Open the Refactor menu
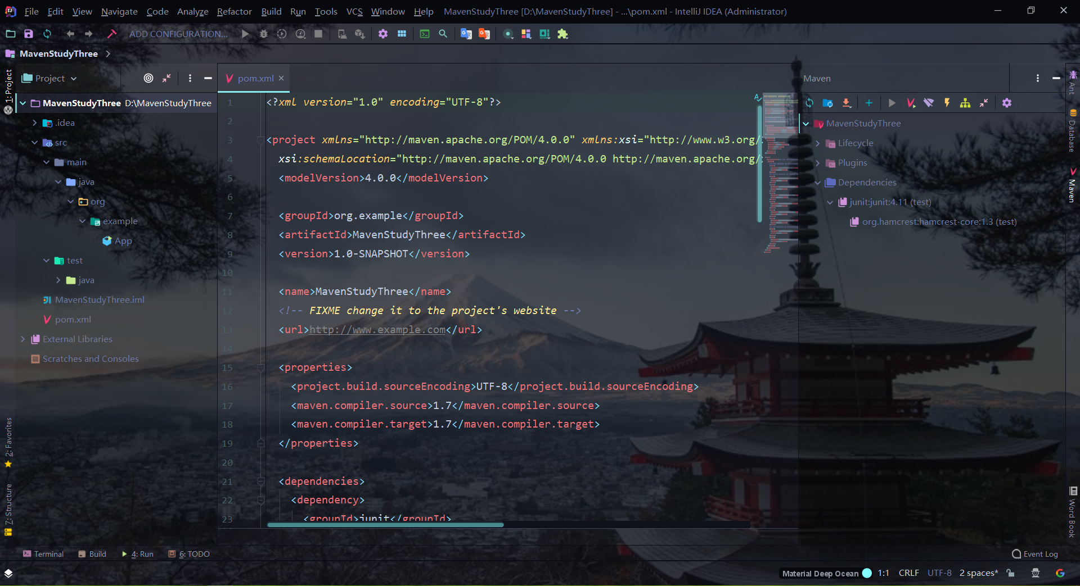1080x586 pixels. [x=234, y=11]
